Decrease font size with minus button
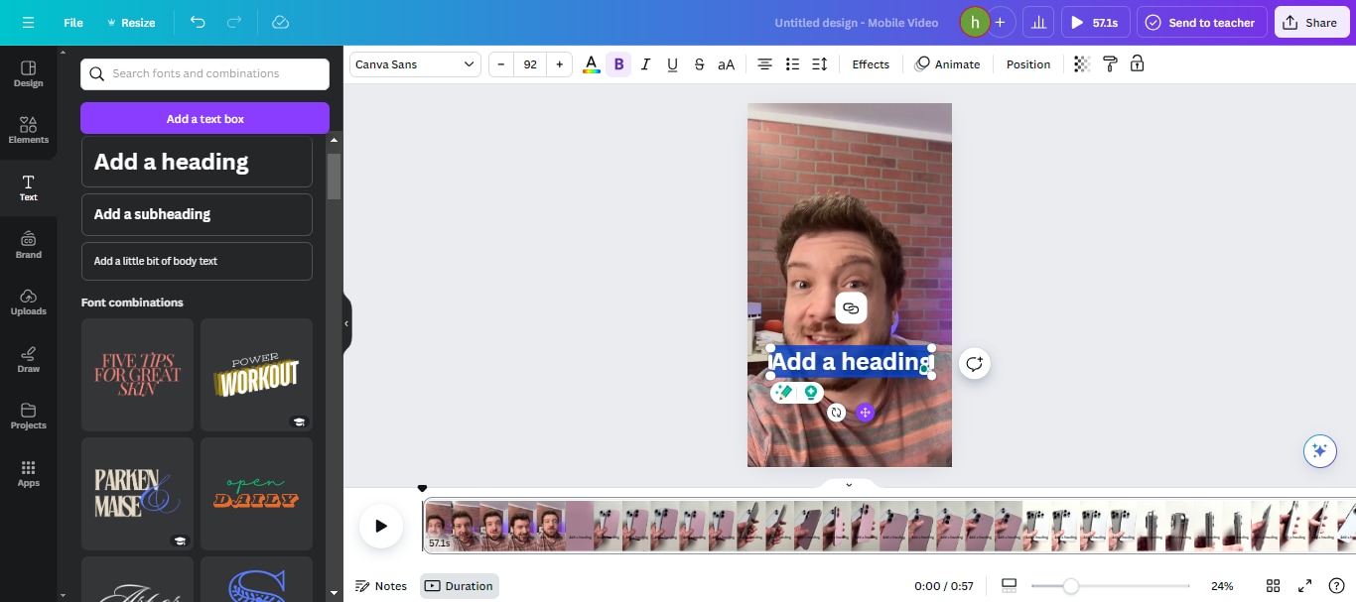This screenshot has width=1356, height=602. click(x=501, y=64)
